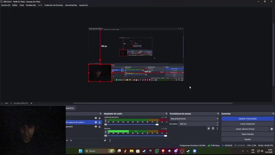
Task: Mute Audio del escritorio with the speaker icon
Action: tap(105, 125)
